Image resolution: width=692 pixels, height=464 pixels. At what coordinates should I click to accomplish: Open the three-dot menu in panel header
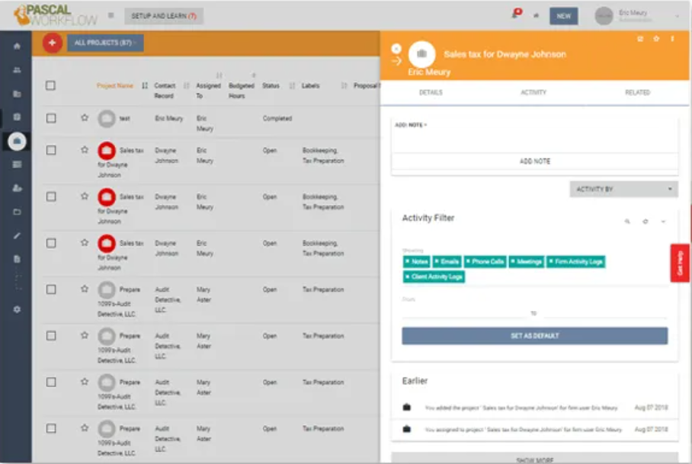point(672,39)
